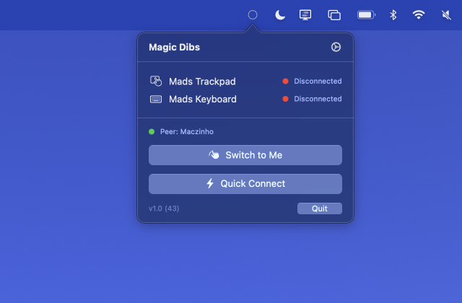
Task: Click the Peer: Maczinho status line
Action: (186, 132)
